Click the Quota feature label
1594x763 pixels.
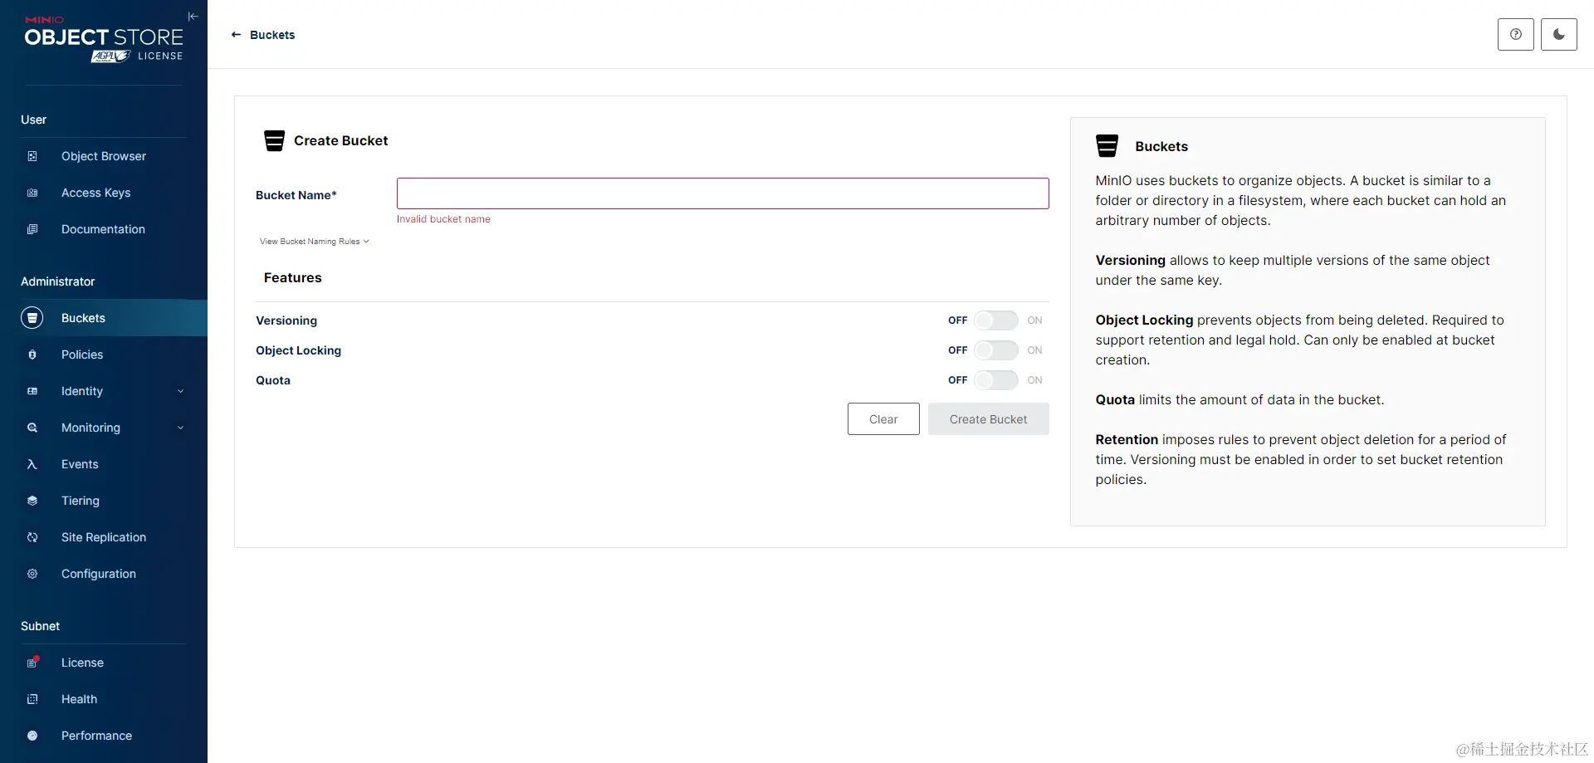[x=273, y=380]
